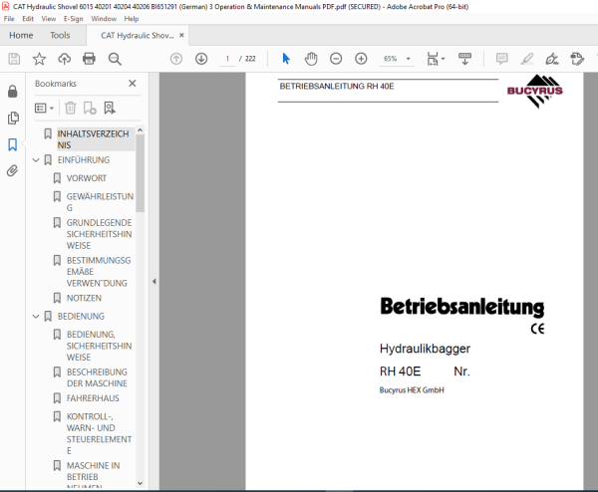
Task: Open KONTROLL-, WARN- UND STEUERELEMENTE bookmark
Action: coord(99,433)
